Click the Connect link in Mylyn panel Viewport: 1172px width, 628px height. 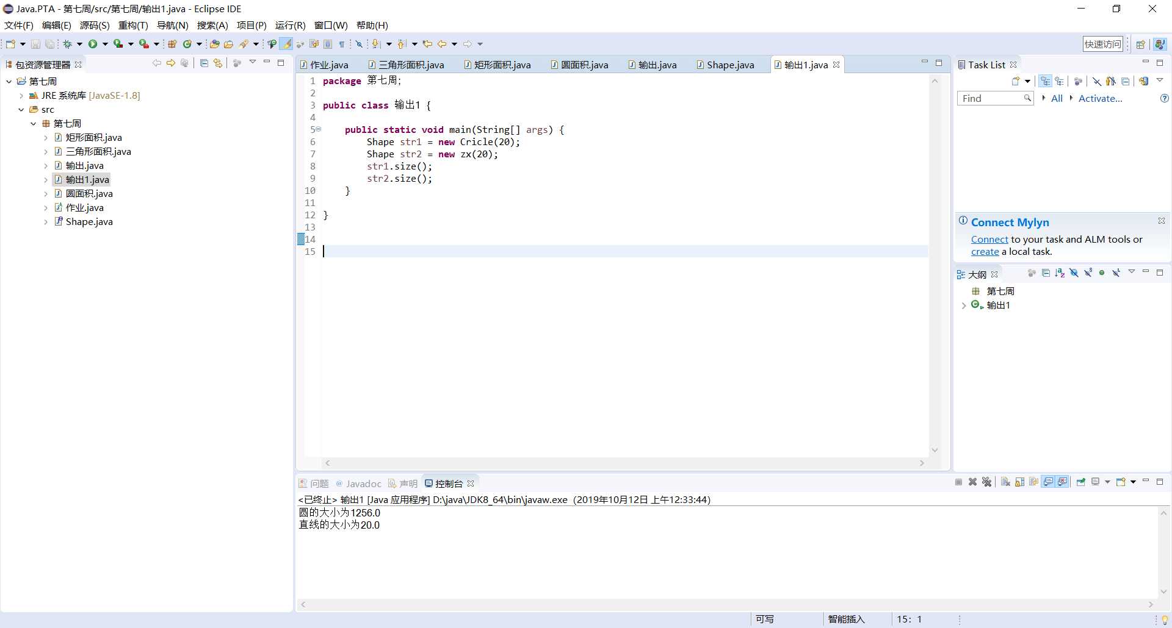tap(989, 240)
